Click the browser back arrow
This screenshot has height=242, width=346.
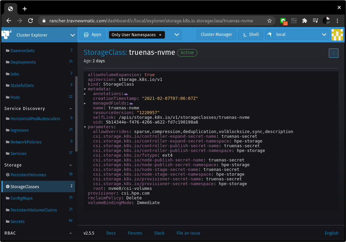(9, 21)
